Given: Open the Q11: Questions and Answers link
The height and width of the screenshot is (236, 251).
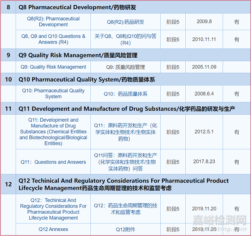Looking at the screenshot, I should coord(53,162).
